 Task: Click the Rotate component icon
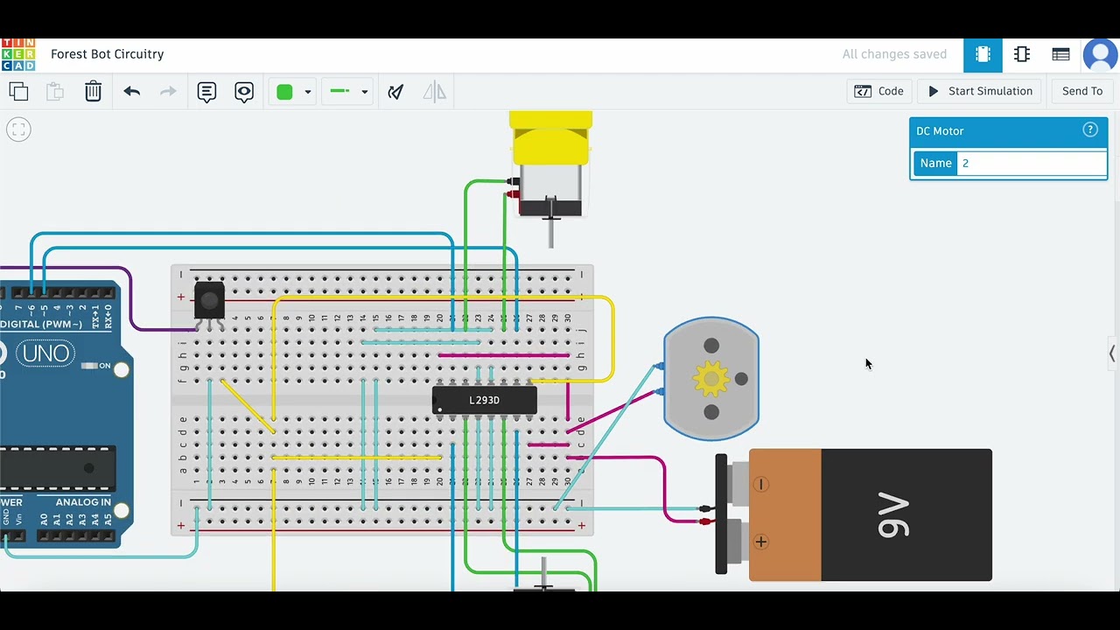coord(396,91)
